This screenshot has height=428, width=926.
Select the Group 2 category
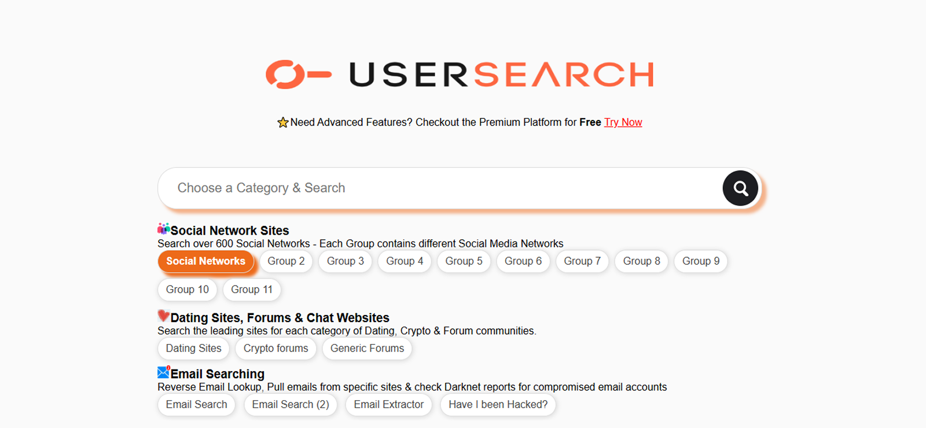point(286,261)
